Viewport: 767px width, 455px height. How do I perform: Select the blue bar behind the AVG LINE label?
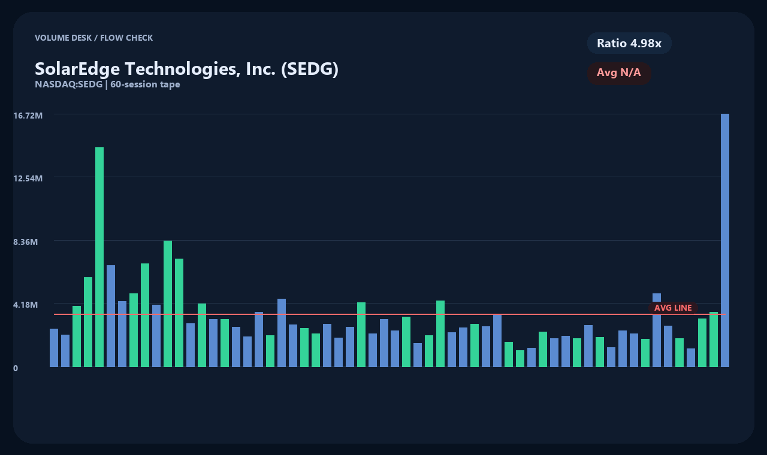pos(657,330)
